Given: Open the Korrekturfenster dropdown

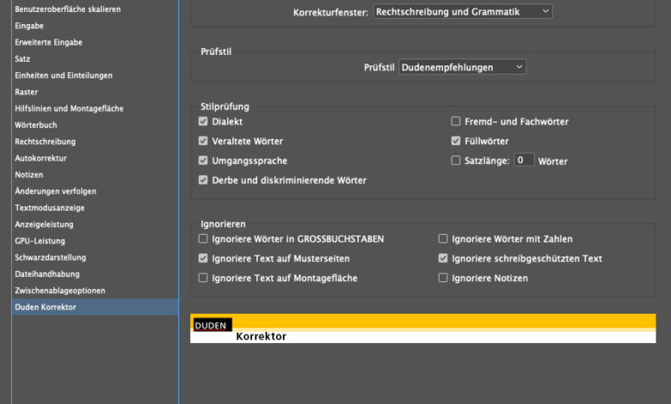Looking at the screenshot, I should pyautogui.click(x=463, y=11).
